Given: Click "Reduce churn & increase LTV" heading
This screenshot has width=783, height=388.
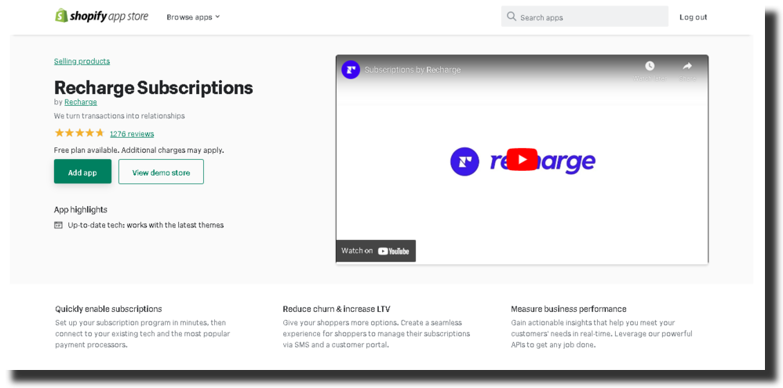Looking at the screenshot, I should coord(336,309).
